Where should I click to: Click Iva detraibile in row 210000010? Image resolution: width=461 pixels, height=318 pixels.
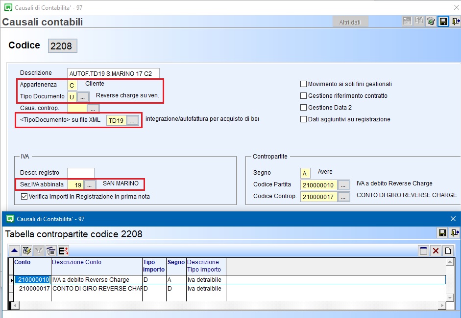coord(206,279)
